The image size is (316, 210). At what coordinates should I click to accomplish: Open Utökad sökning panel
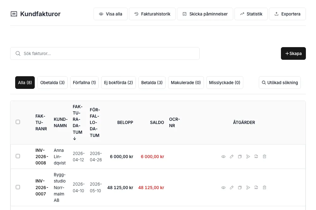(280, 83)
